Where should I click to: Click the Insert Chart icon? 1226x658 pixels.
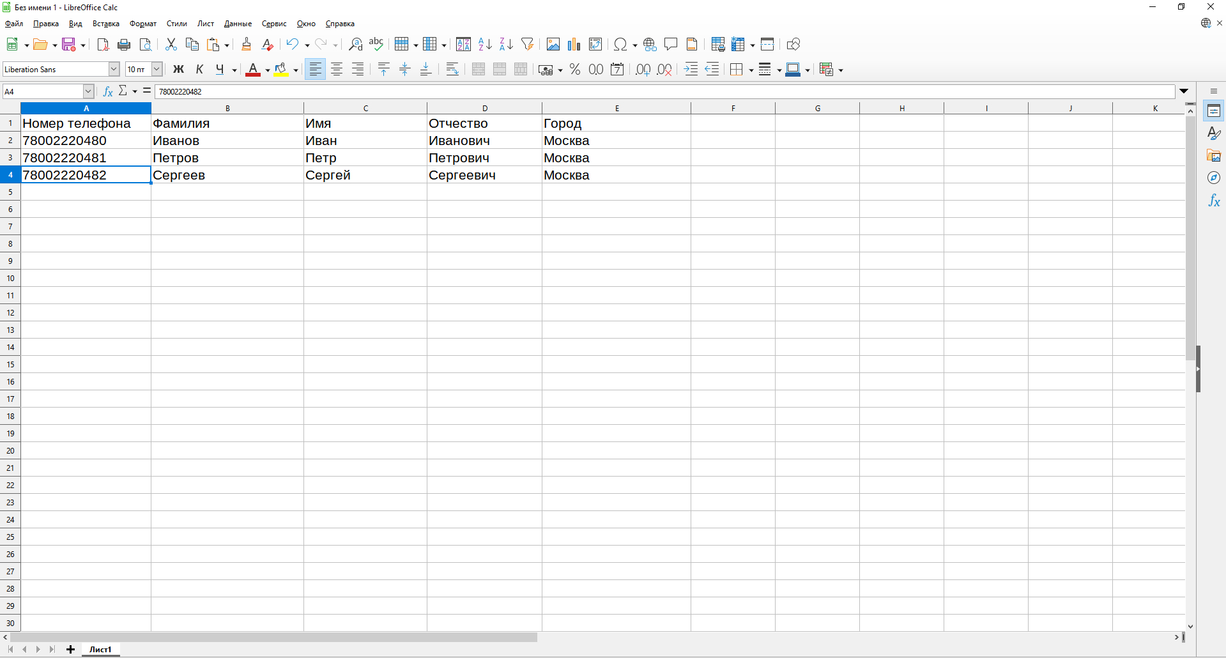574,44
